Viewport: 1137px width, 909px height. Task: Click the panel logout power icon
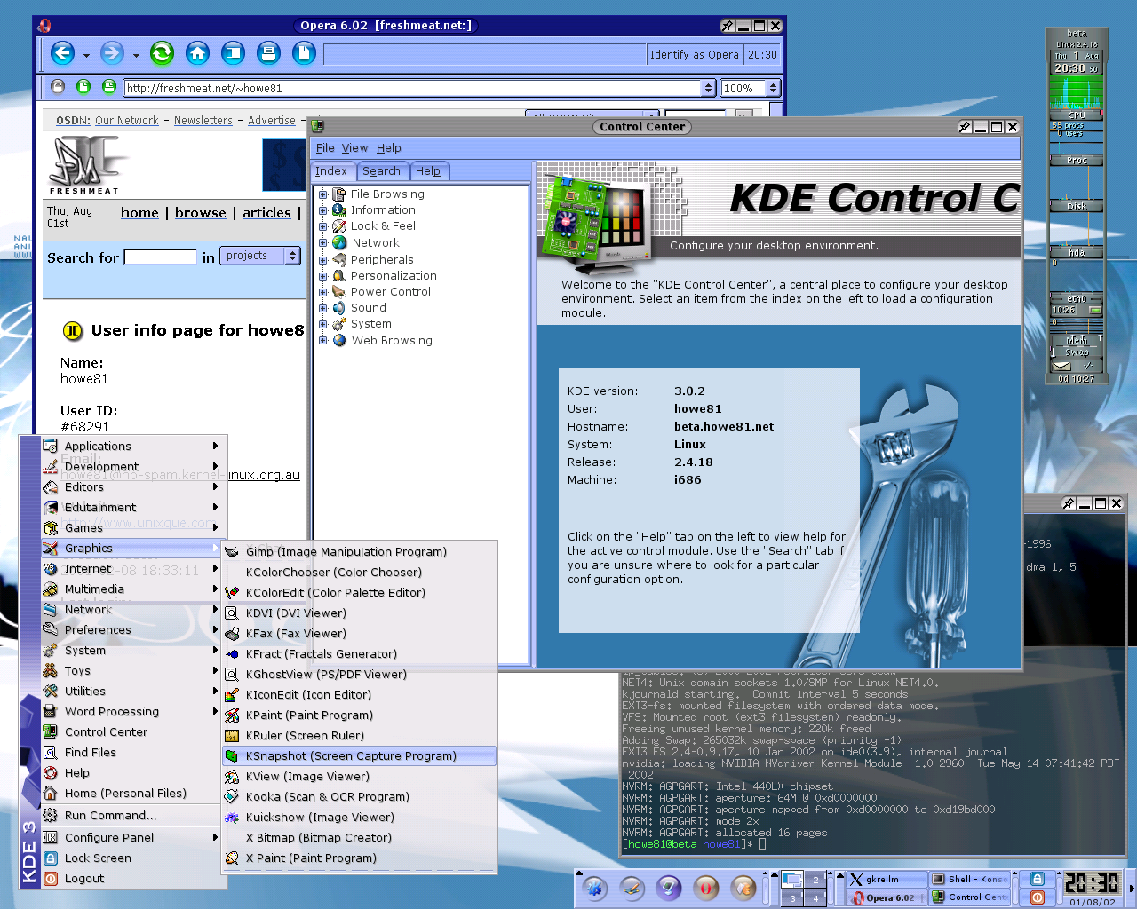pyautogui.click(x=1037, y=897)
